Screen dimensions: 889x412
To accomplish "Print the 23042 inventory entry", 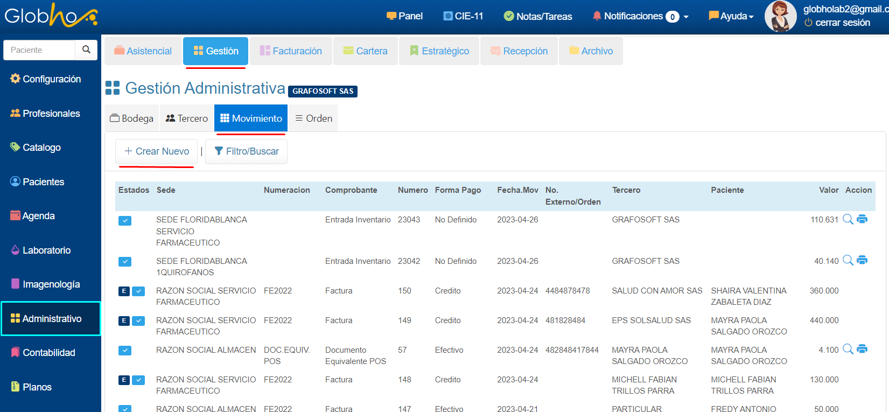I will pos(862,261).
